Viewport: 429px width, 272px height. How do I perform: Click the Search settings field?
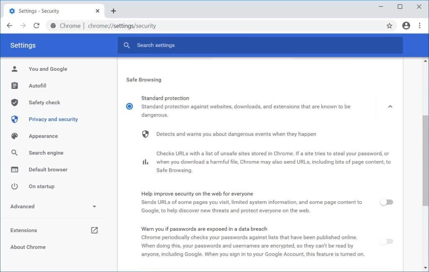260,45
